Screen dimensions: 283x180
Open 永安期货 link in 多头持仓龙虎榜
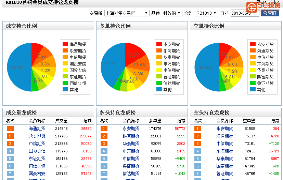131,129
